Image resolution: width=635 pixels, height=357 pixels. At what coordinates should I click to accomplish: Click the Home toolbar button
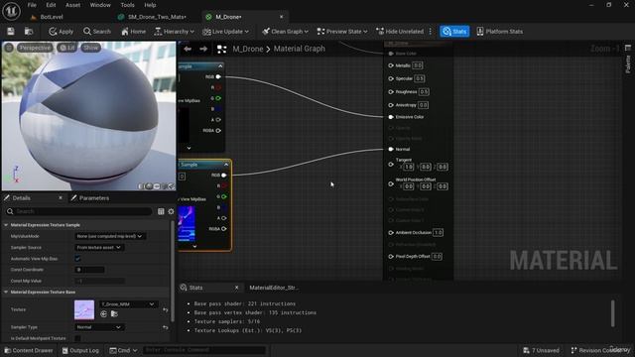point(133,32)
